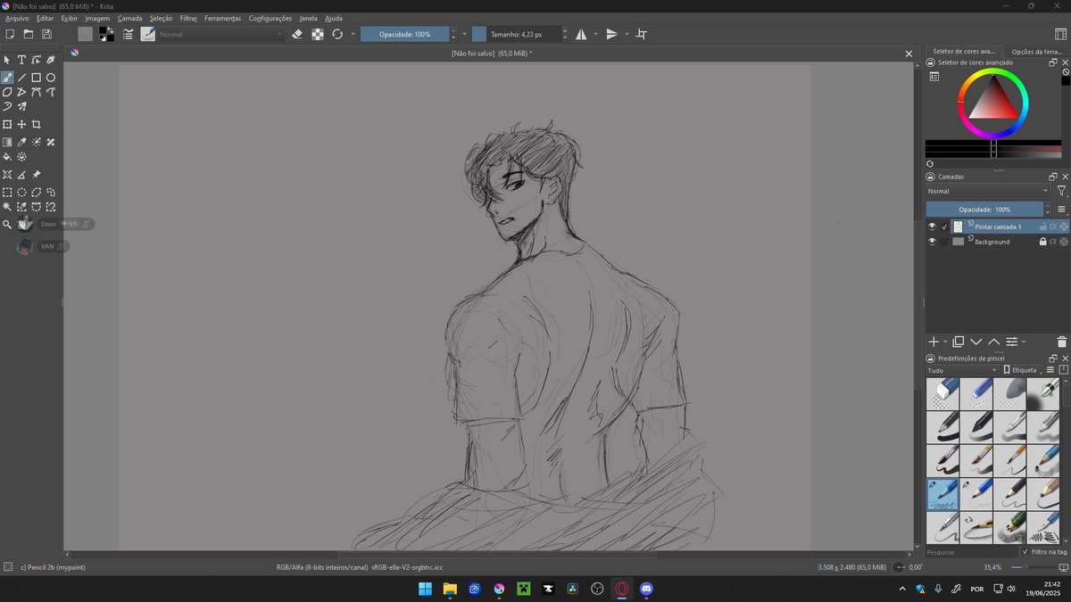
Task: Open Arquivo menu
Action: click(x=16, y=18)
